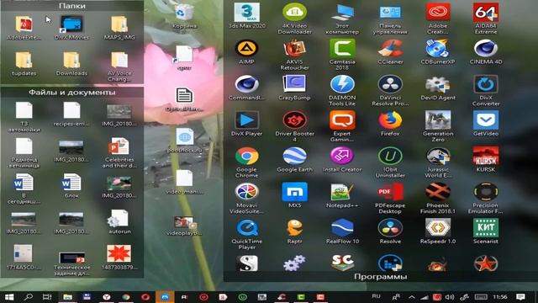Open Expert Gaming icon
This screenshot has width=538, height=303.
(342, 120)
